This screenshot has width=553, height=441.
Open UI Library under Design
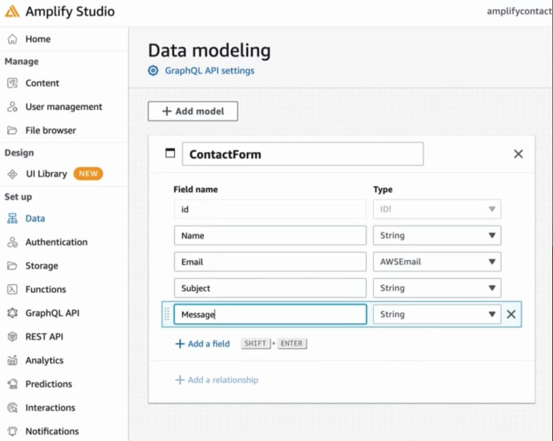[x=46, y=174]
